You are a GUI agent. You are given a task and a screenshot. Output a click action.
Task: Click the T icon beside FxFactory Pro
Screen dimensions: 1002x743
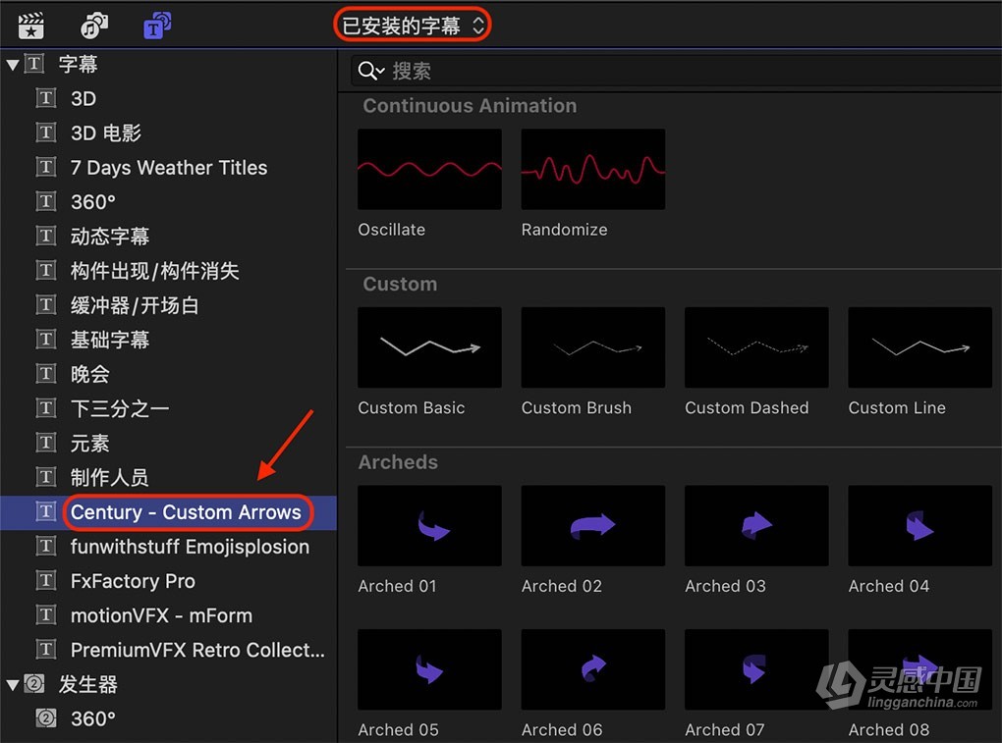45,581
